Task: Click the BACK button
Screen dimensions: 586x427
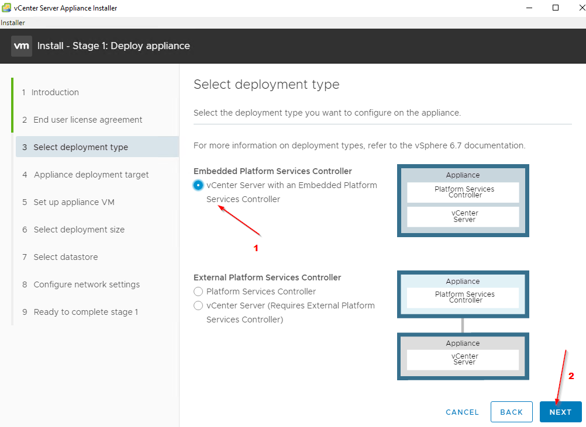Action: 511,412
